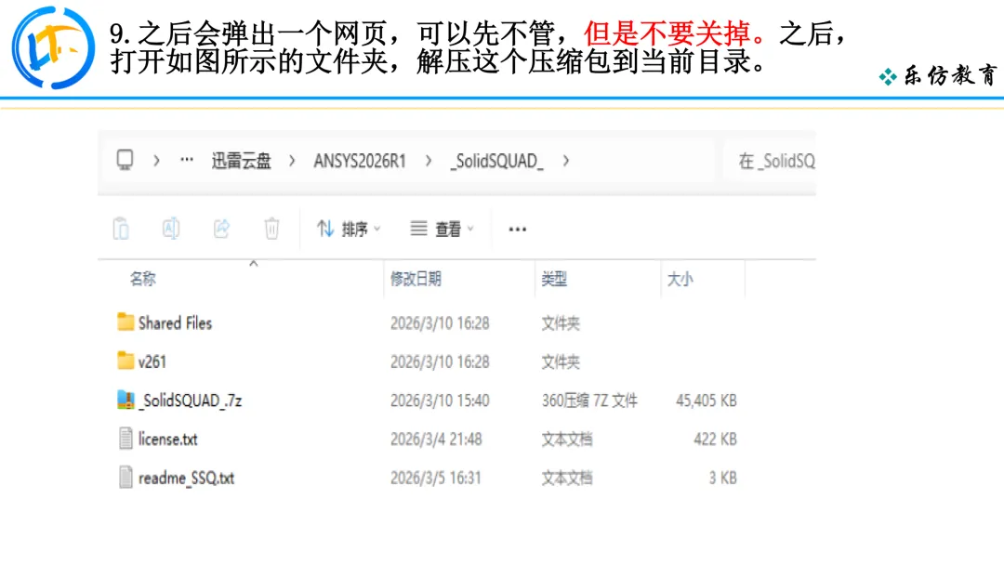This screenshot has width=1004, height=565.
Task: Open the breadcrumb ellipsis for hidden folders
Action: coord(186,160)
